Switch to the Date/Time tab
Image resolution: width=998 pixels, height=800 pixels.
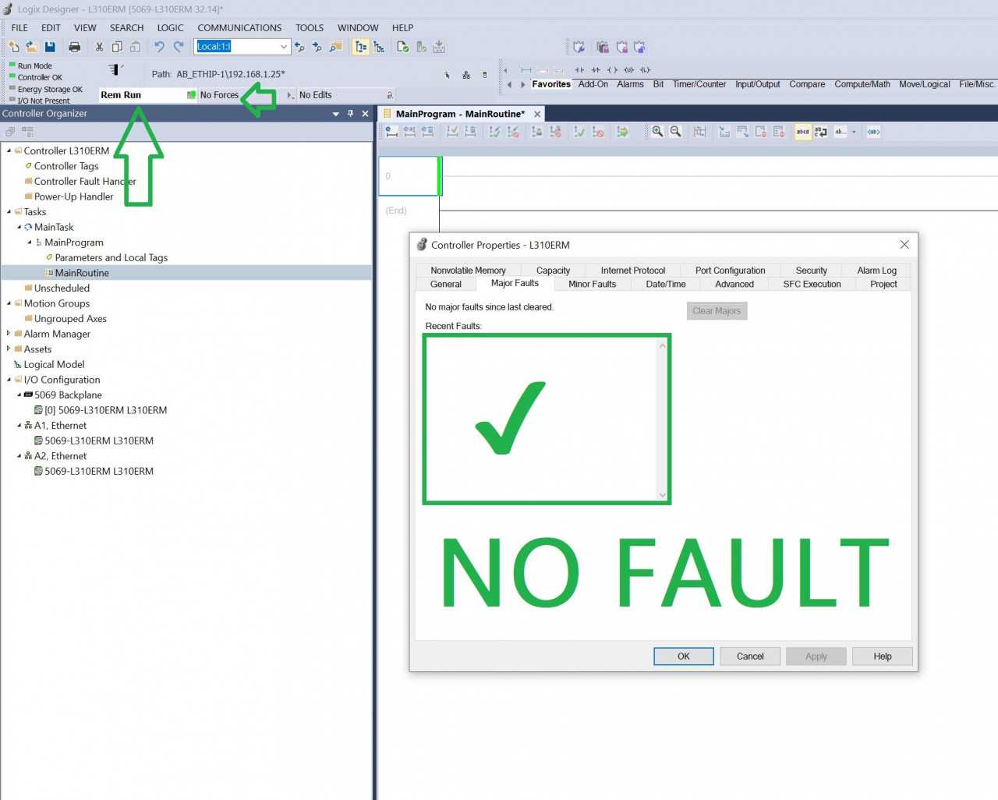click(666, 284)
